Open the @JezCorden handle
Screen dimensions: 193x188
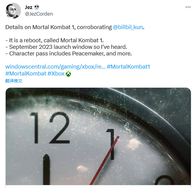(39, 14)
